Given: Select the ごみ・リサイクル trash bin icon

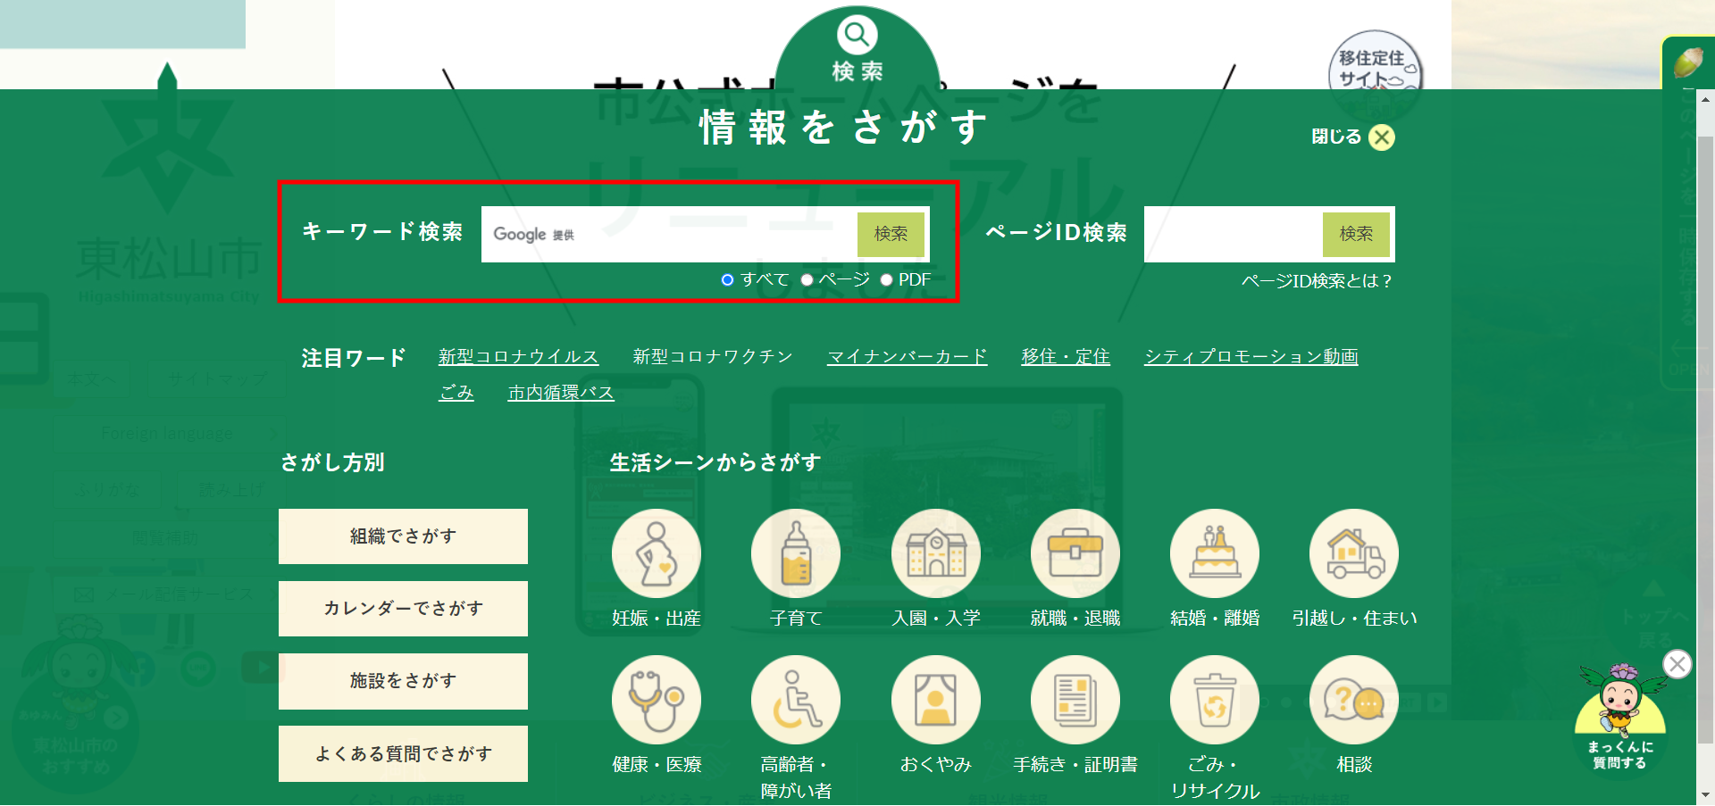Looking at the screenshot, I should point(1215,701).
